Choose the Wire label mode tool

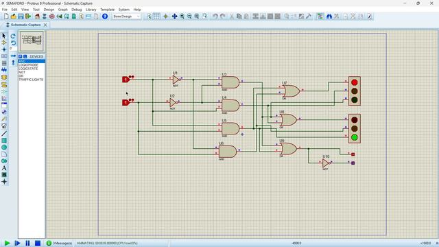[x=4, y=56]
